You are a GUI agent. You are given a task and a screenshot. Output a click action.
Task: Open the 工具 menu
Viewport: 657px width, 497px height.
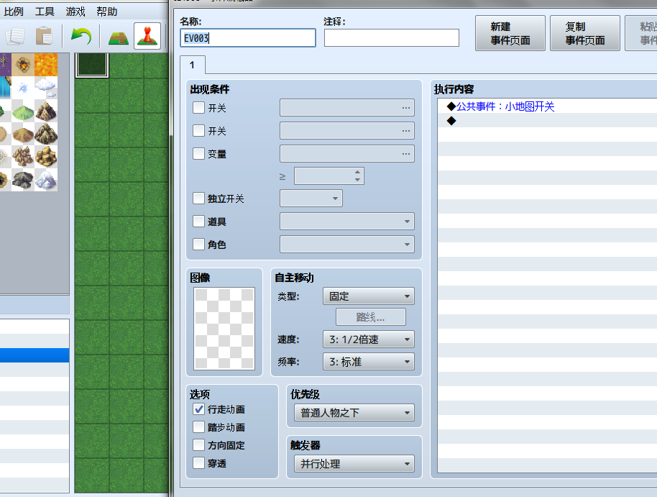click(45, 12)
